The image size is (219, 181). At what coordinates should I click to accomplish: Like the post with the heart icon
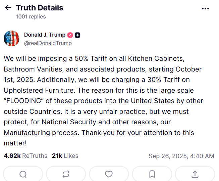[x=109, y=174]
